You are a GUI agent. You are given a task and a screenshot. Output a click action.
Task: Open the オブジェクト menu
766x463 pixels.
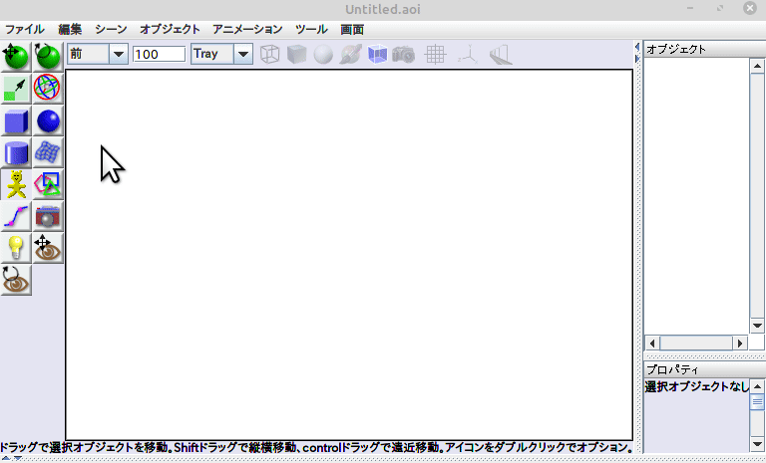(170, 29)
